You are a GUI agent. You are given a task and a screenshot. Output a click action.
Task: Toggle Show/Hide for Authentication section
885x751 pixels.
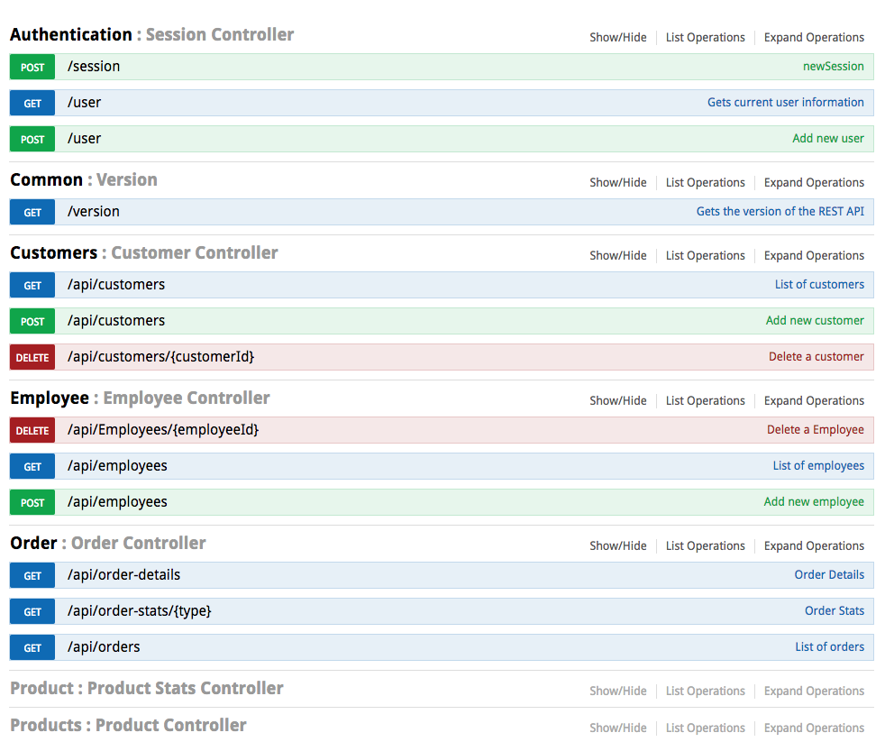point(617,38)
